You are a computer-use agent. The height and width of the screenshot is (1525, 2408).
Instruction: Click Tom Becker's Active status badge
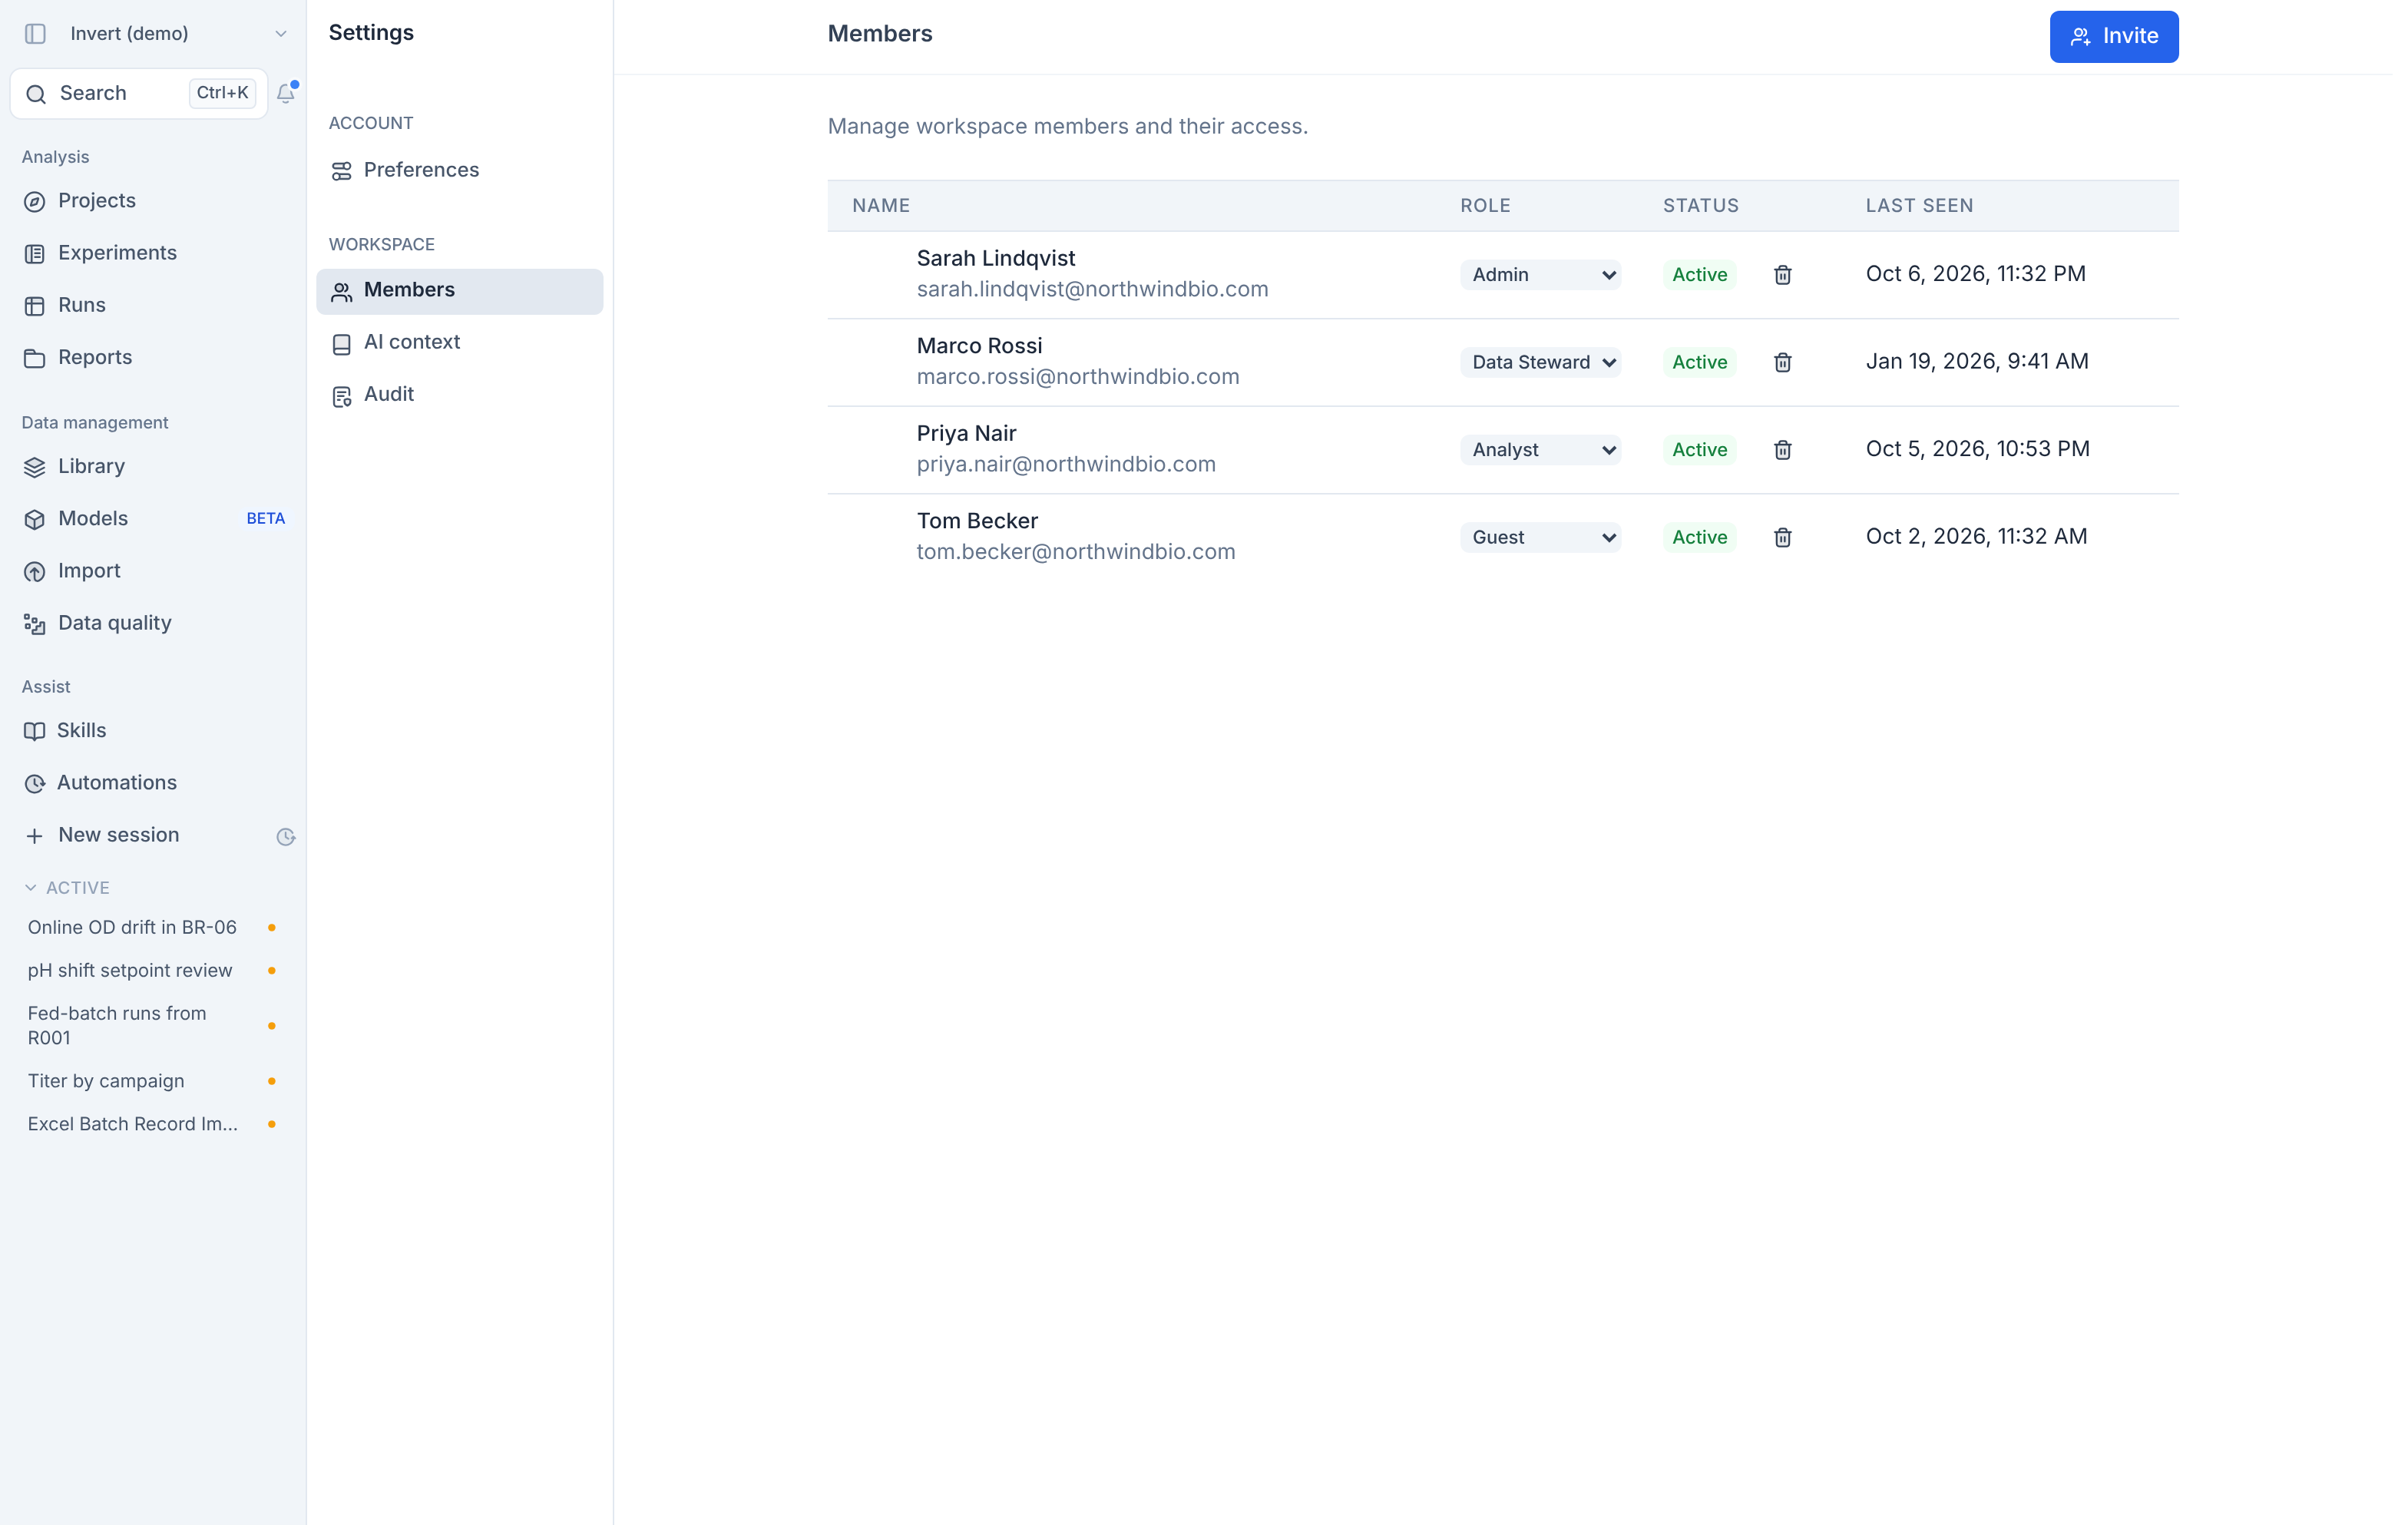pyautogui.click(x=1699, y=538)
